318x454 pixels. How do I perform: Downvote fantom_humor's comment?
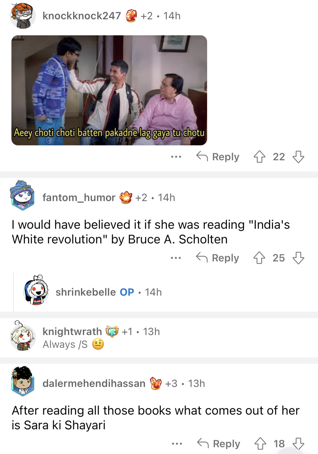[x=298, y=258]
